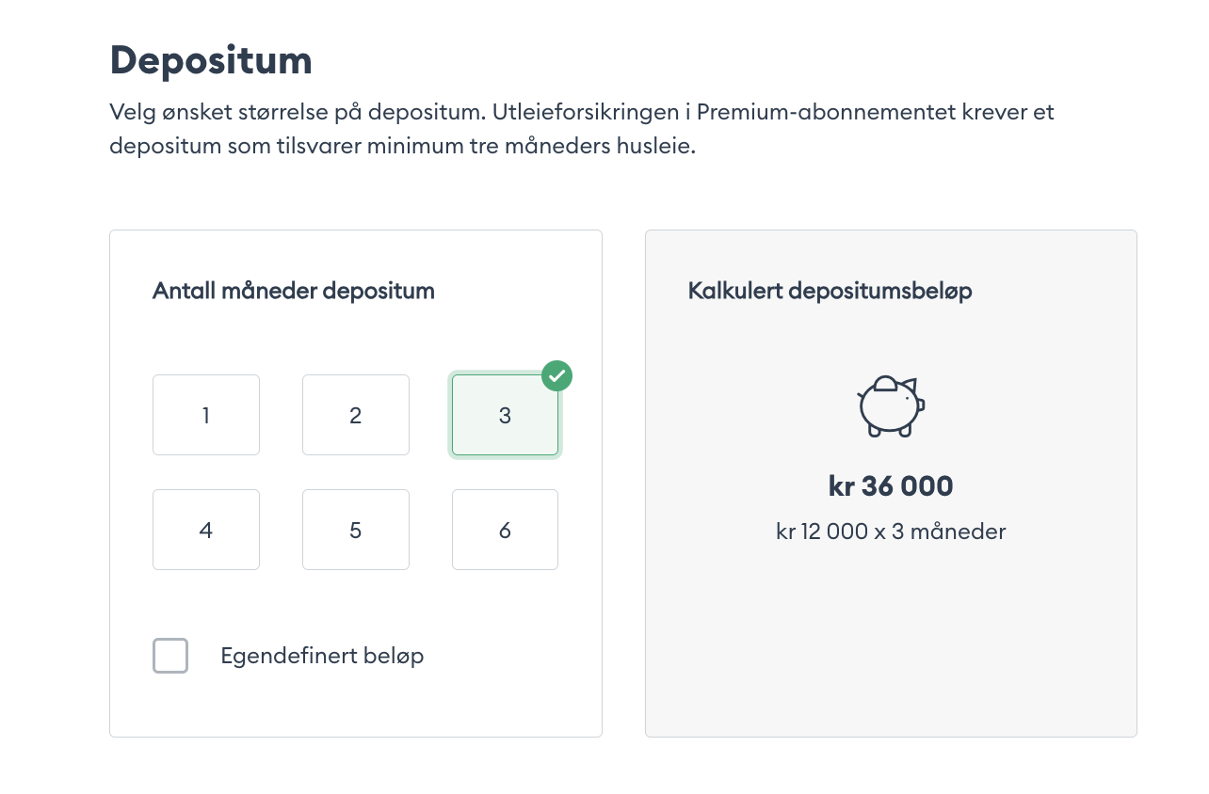Viewport: 1209px width, 794px height.
Task: Click empty area below amount in grey panel
Action: tap(891, 649)
